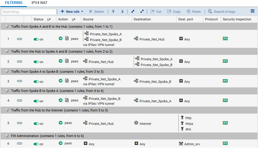Open the New rule dropdown
258x148 pixels.
click(x=72, y=12)
